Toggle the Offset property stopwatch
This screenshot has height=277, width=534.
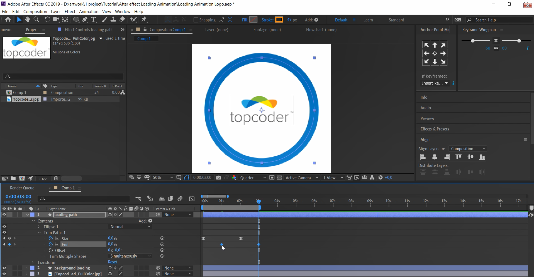50,250
